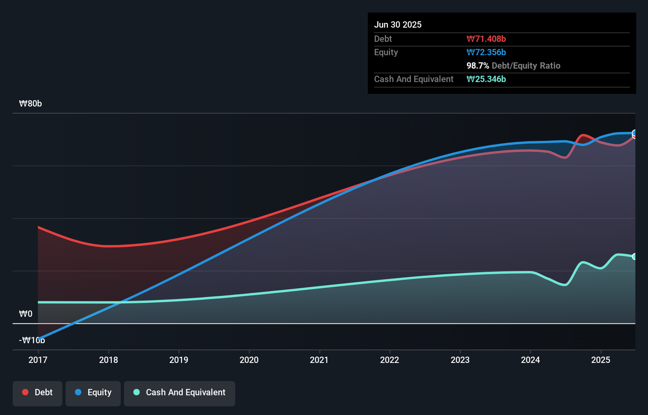This screenshot has width=648, height=415.
Task: Click the blue Equity legend dot
Action: click(79, 392)
